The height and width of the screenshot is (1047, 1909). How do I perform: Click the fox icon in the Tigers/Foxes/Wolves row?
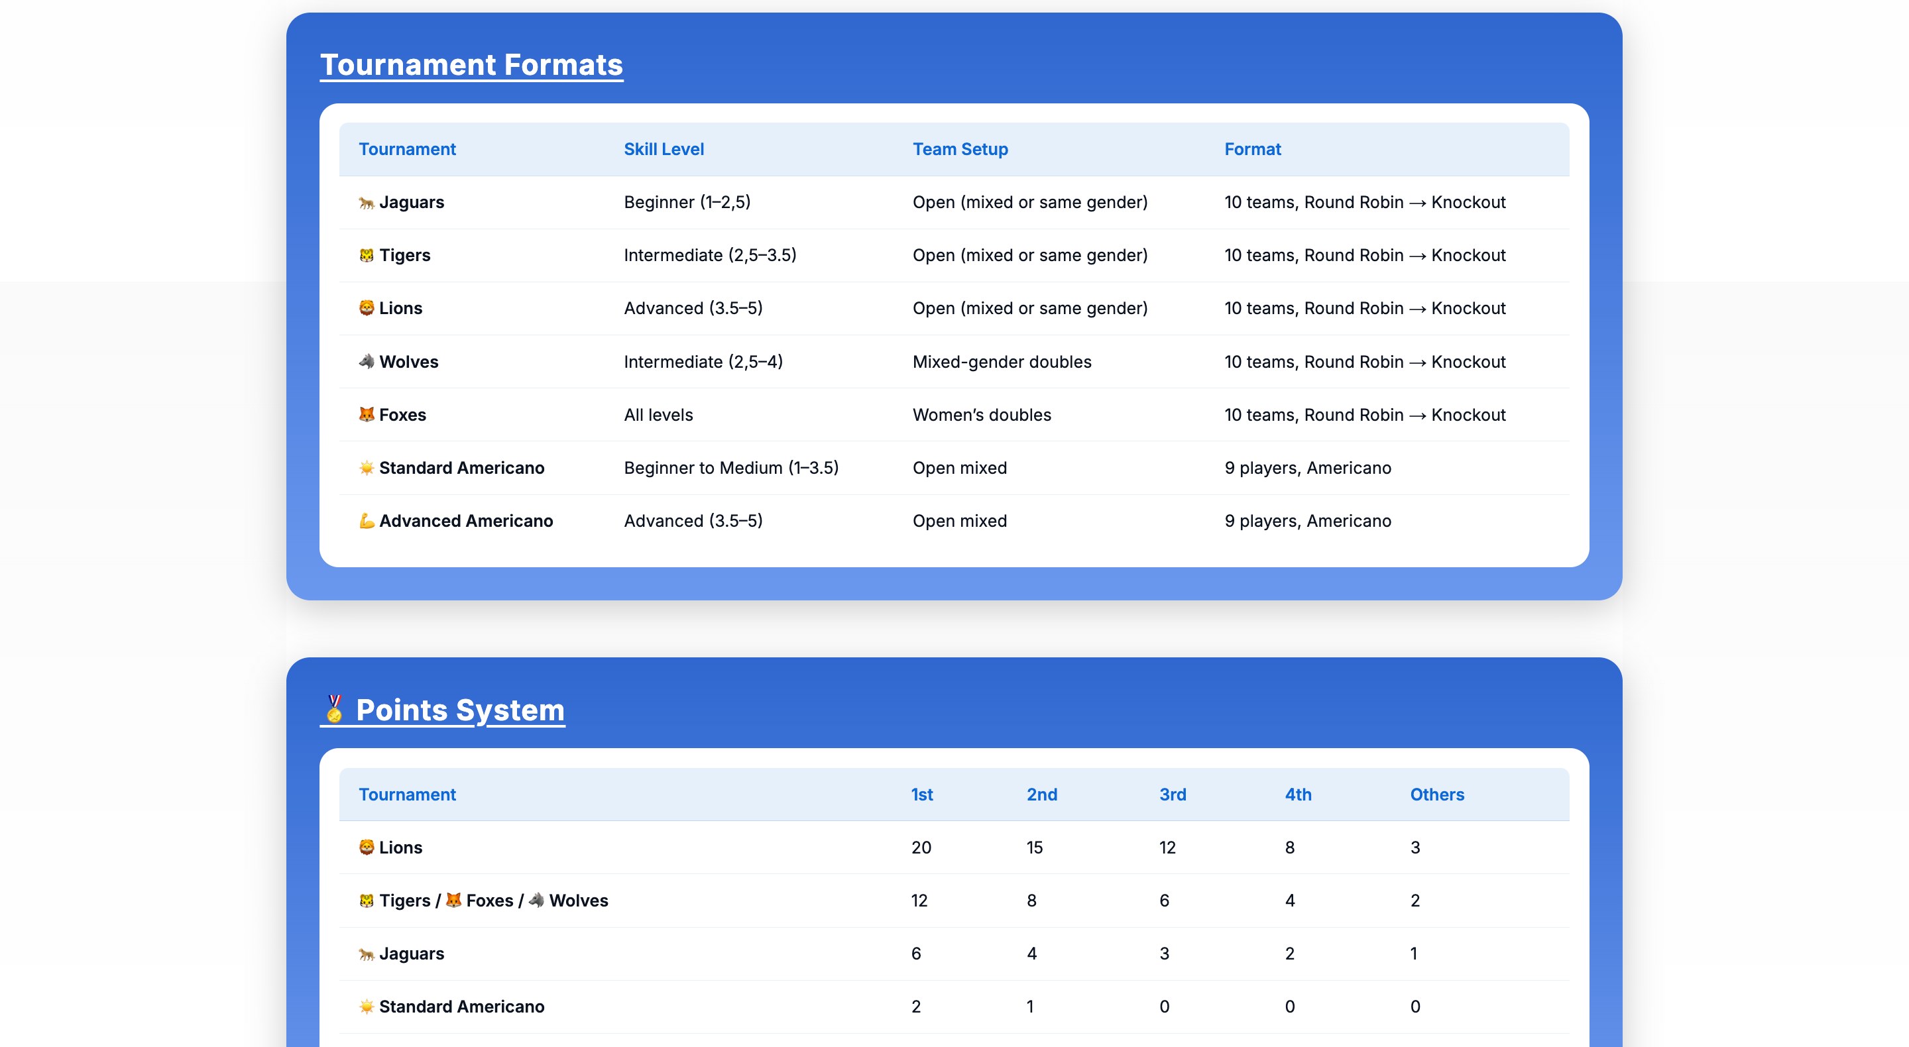coord(454,901)
